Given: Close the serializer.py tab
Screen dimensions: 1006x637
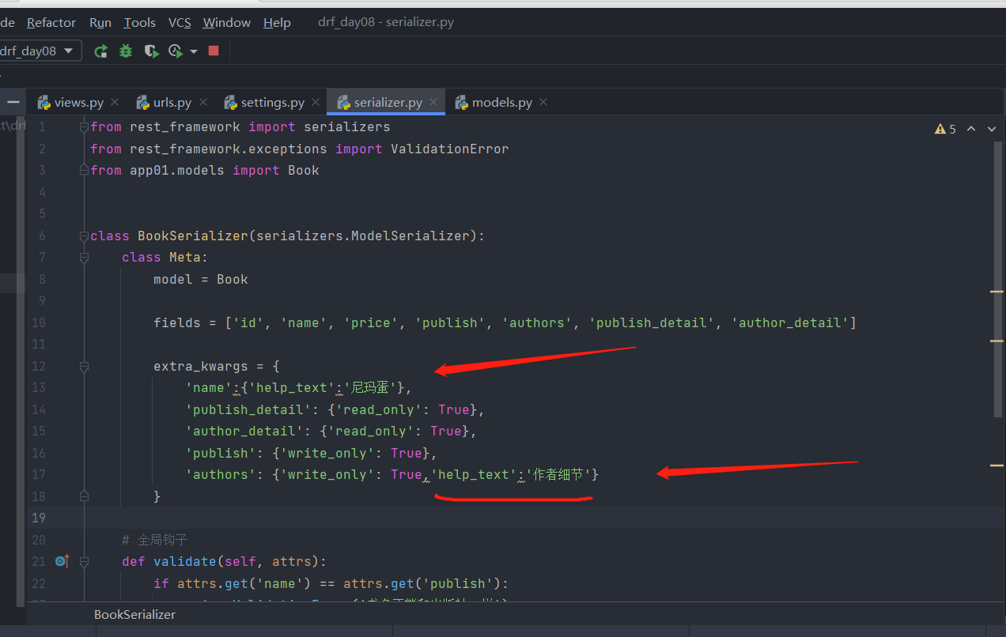Looking at the screenshot, I should [x=433, y=102].
